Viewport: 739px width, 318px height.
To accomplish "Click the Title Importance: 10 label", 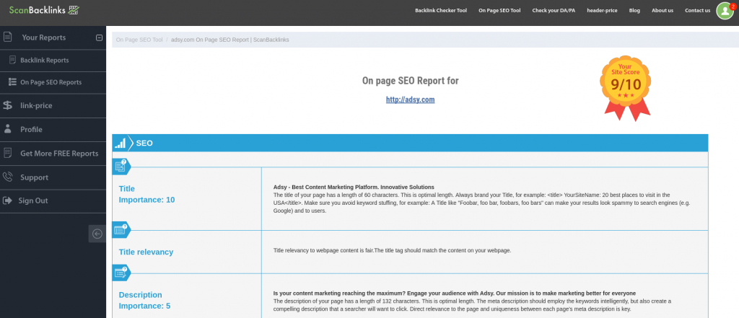I will pos(147,194).
